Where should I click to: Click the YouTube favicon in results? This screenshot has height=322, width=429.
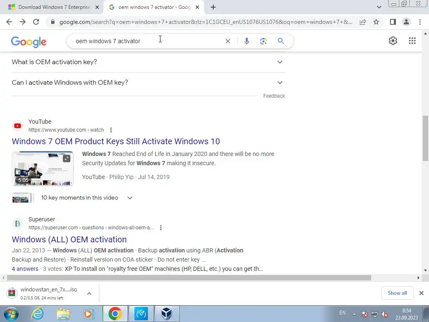pos(18,126)
